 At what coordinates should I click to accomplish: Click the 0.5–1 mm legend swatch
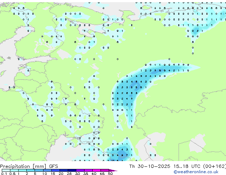[14, 170]
